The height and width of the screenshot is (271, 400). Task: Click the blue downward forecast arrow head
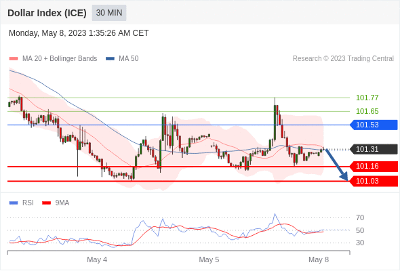click(x=344, y=176)
